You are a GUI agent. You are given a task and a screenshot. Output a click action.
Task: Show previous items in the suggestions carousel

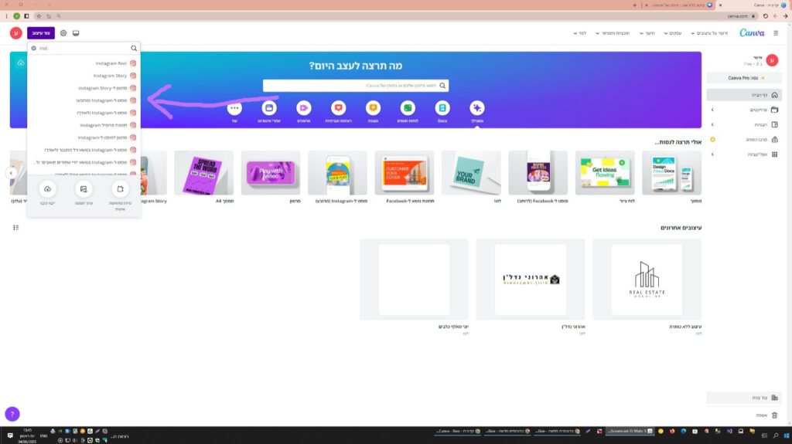point(11,173)
